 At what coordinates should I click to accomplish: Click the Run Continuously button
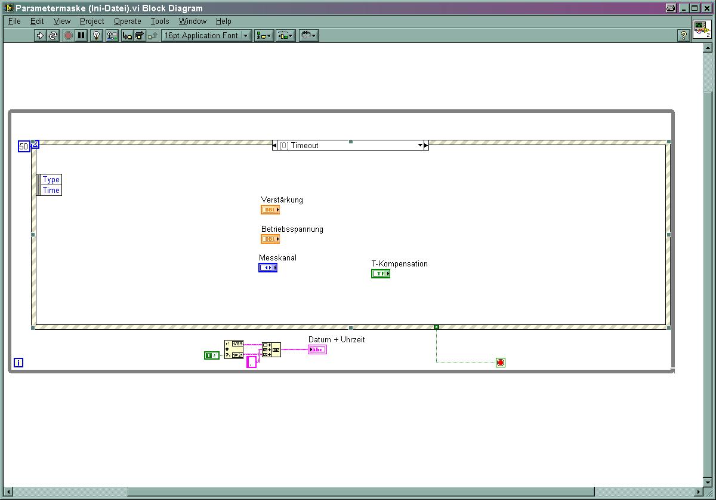(53, 36)
